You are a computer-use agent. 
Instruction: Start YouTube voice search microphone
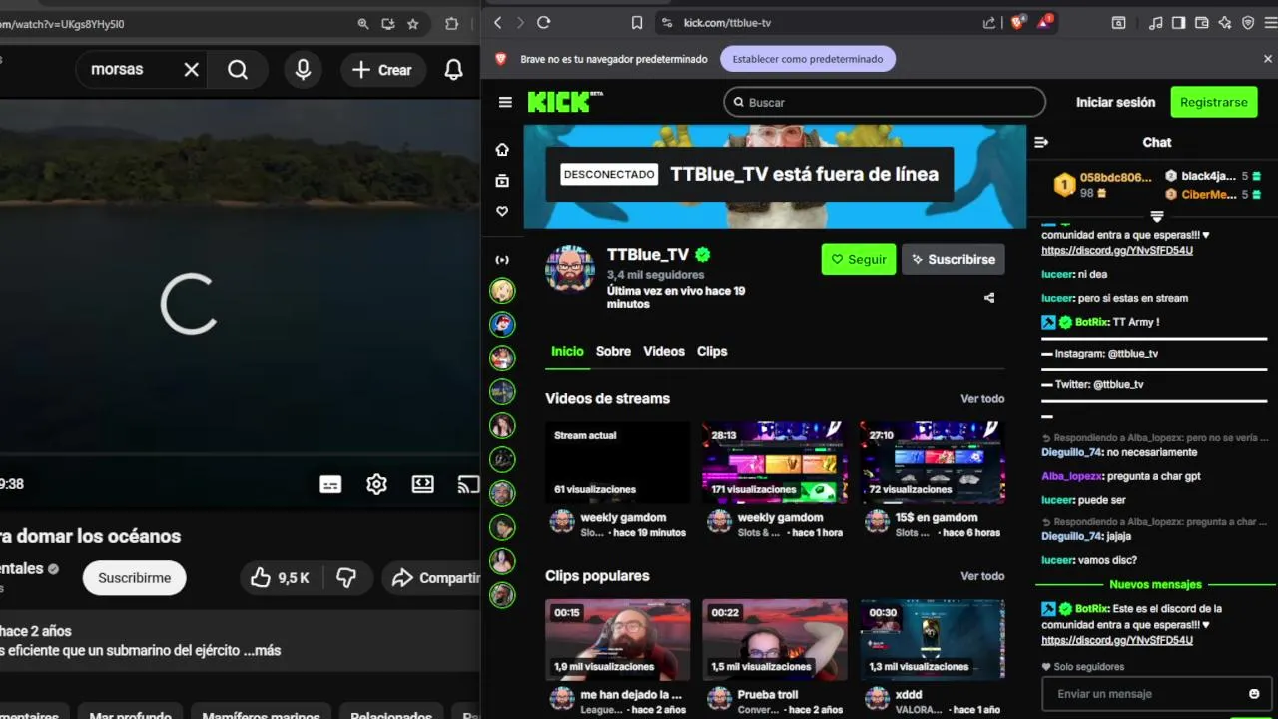click(303, 70)
